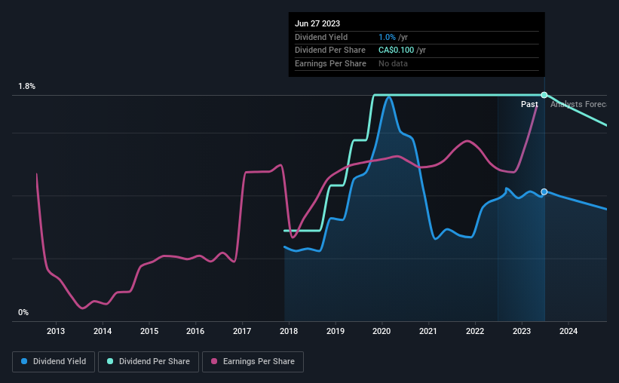Click the Analysts Forecast label
Image resolution: width=619 pixels, height=383 pixels.
point(578,104)
